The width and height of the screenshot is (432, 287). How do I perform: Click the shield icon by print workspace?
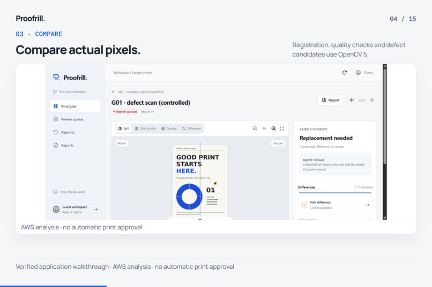(x=55, y=92)
